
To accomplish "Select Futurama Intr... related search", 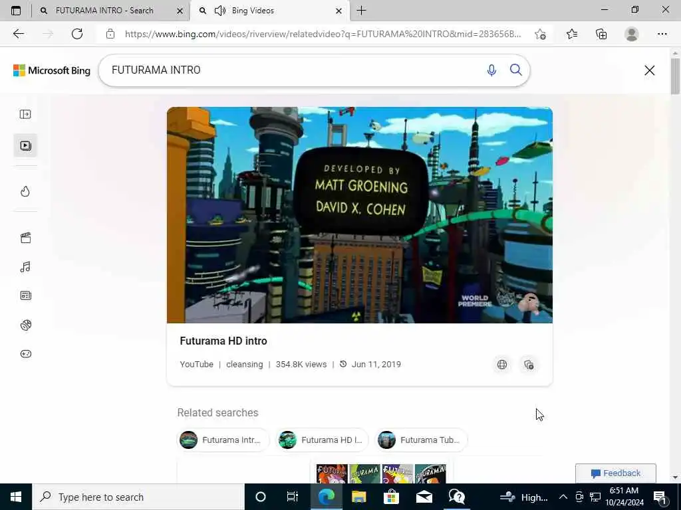I will point(223,440).
